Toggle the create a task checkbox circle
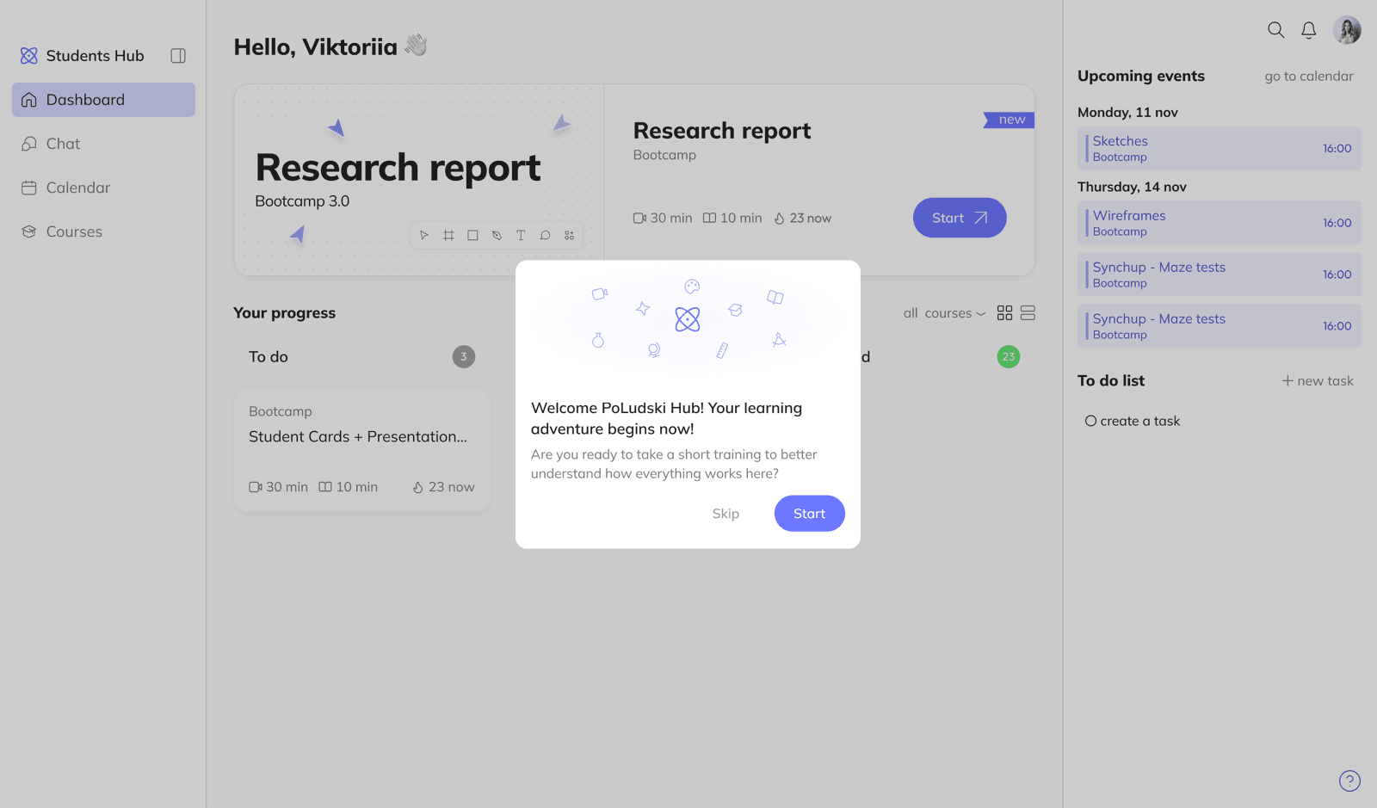The image size is (1377, 808). [1090, 421]
